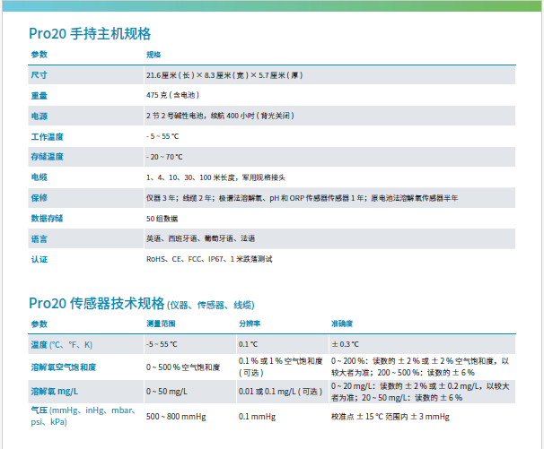Select the '存储温度' row label
Image resolution: width=544 pixels, height=449 pixels.
pos(48,157)
